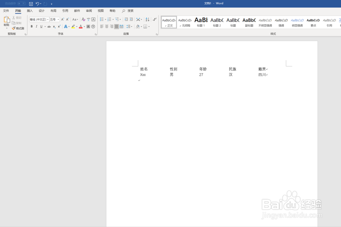The width and height of the screenshot is (341, 227).
Task: Switch to the 插入 ribbon tab
Action: [29, 11]
